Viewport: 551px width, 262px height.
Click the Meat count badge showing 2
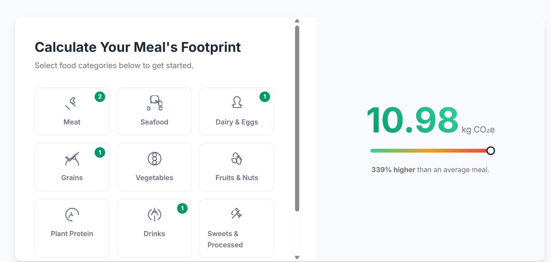100,97
